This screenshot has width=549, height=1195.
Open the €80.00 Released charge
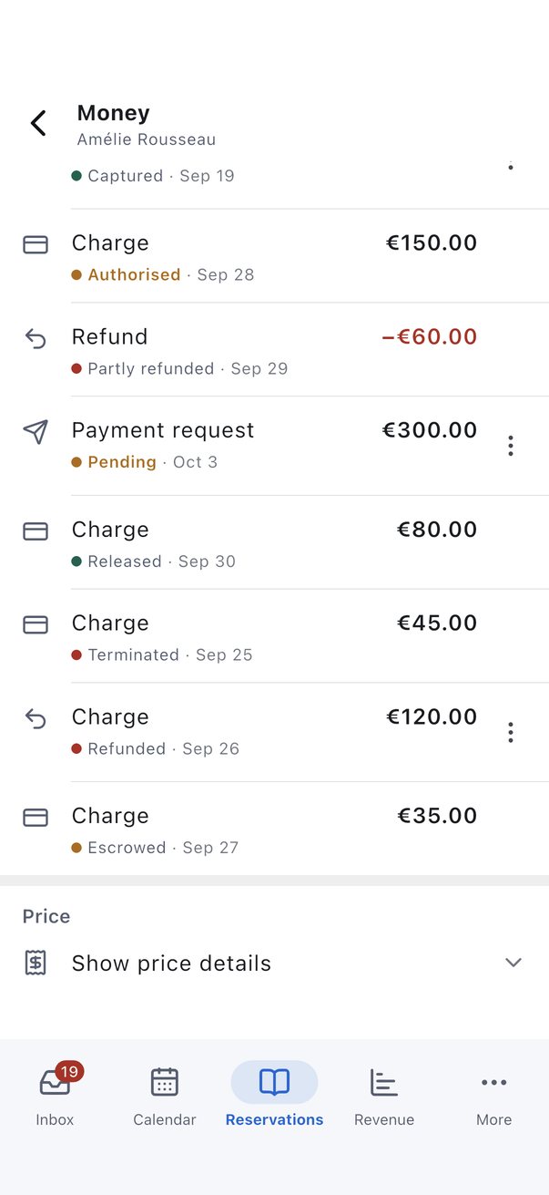(x=274, y=543)
